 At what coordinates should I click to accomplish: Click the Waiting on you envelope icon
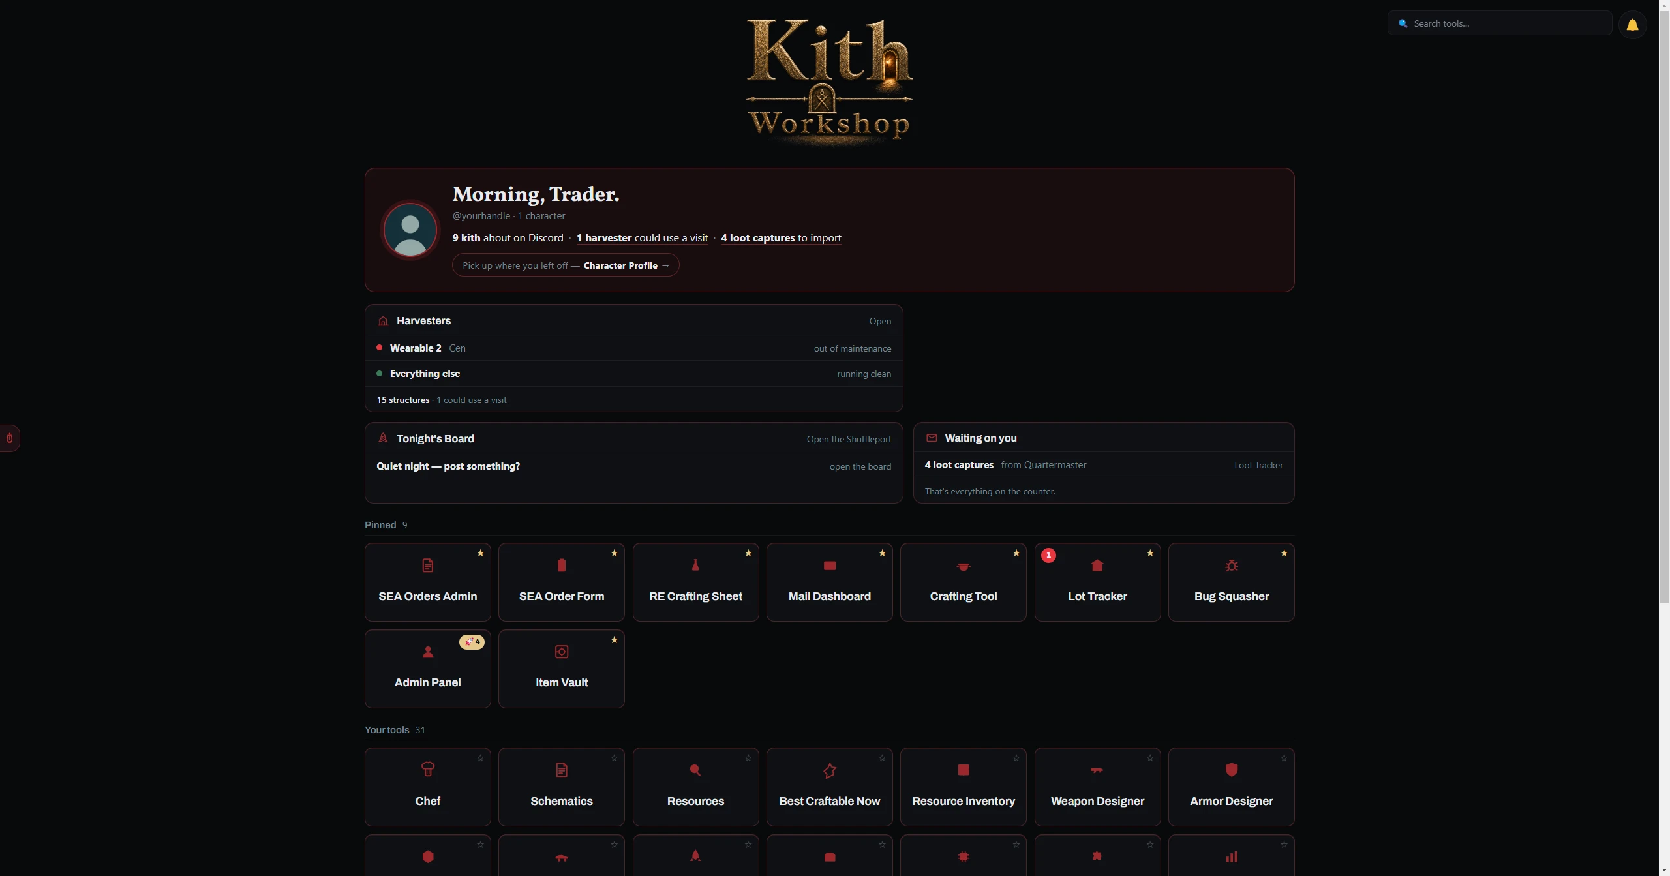(932, 438)
